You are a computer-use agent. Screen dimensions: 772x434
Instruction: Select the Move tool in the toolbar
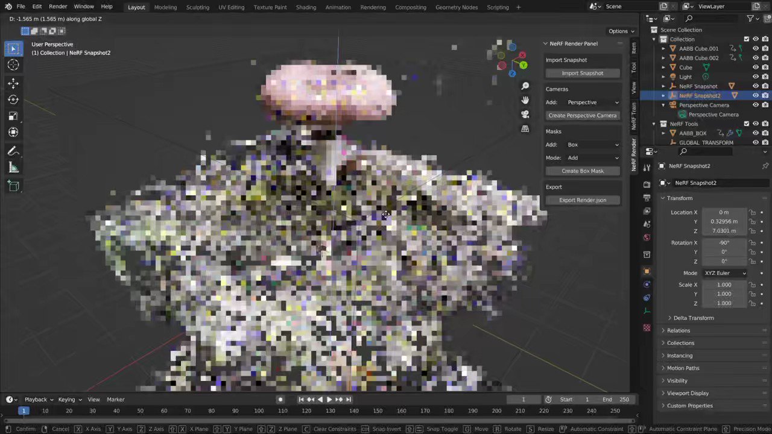(13, 83)
